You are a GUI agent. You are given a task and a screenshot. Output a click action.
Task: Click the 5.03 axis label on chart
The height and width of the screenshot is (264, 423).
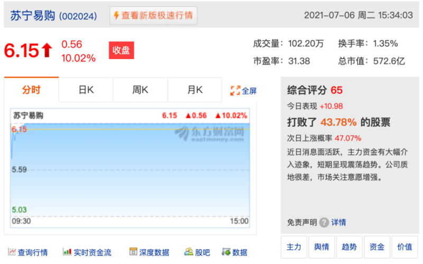pos(19,210)
